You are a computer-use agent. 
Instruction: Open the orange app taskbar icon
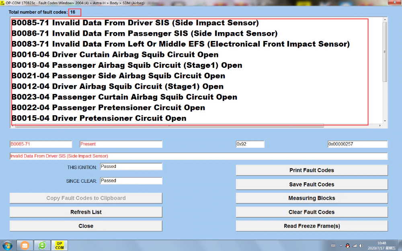(25, 245)
